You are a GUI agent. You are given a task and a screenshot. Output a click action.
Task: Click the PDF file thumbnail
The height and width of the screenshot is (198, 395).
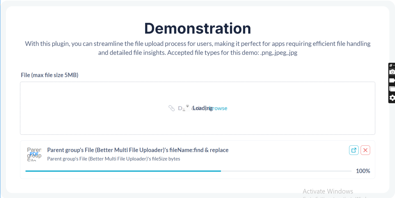point(34,154)
